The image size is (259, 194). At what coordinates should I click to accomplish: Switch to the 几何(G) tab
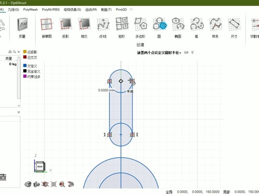click(13, 9)
